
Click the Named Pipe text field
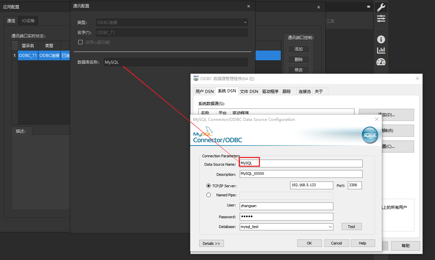(x=287, y=196)
